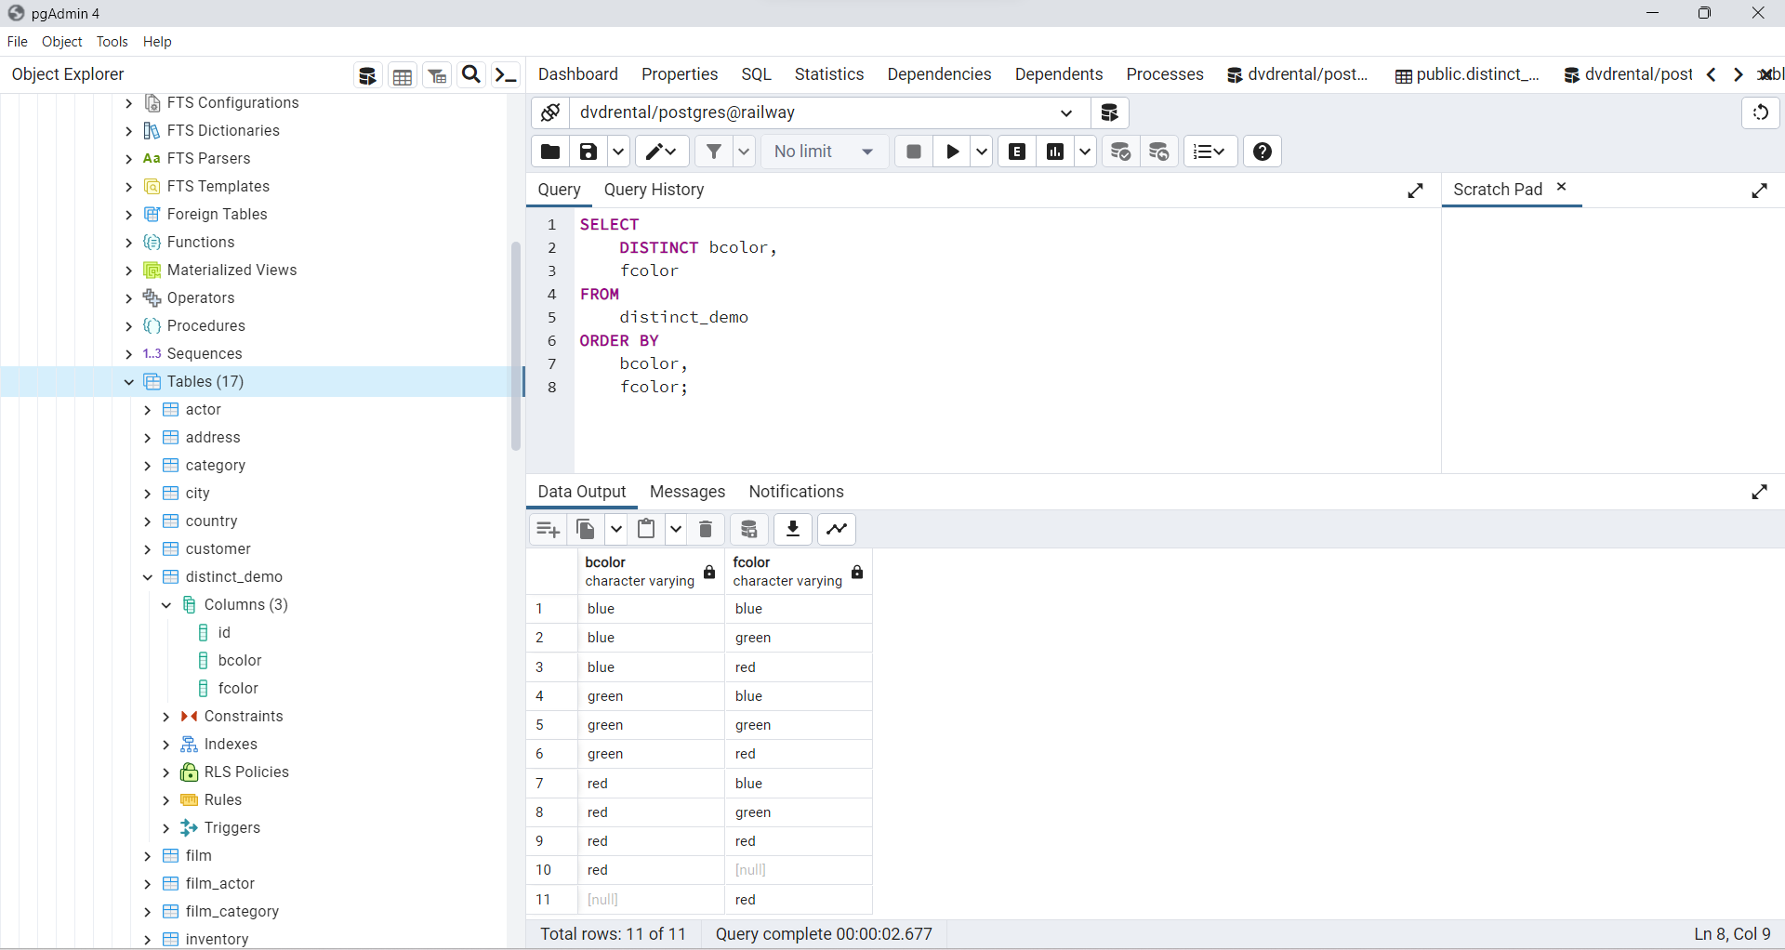Image resolution: width=1785 pixels, height=950 pixels.
Task: Open the Query Tool from Object Explorer toolbar
Action: pyautogui.click(x=367, y=75)
